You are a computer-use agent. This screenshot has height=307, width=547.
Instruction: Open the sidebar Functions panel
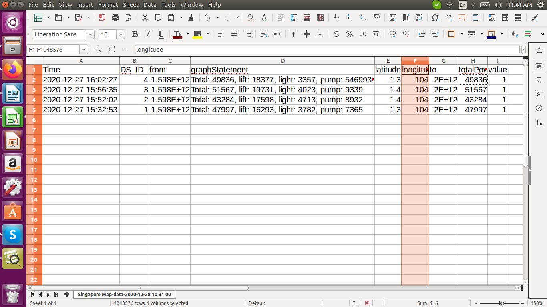click(539, 122)
